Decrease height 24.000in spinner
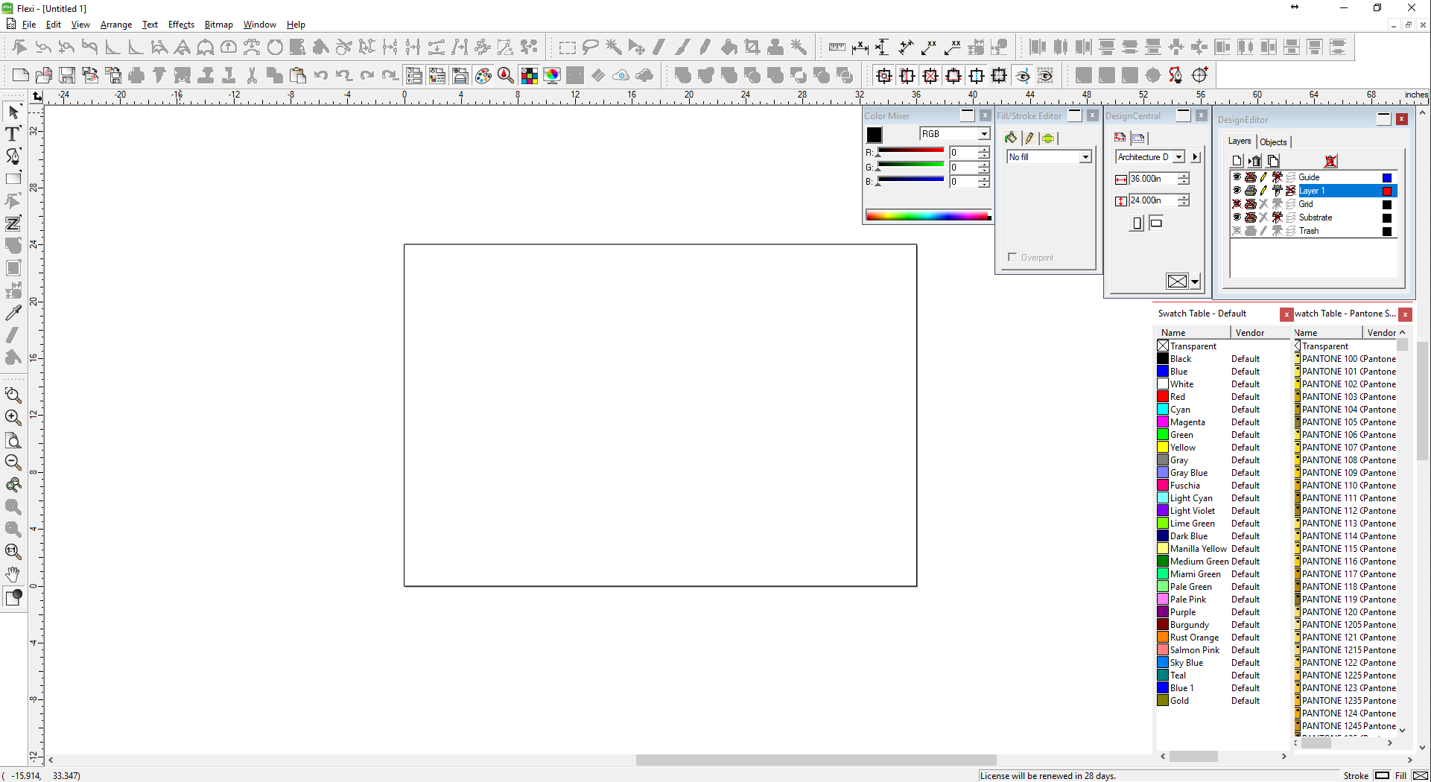Screen dimensions: 1431x782 coord(1184,203)
